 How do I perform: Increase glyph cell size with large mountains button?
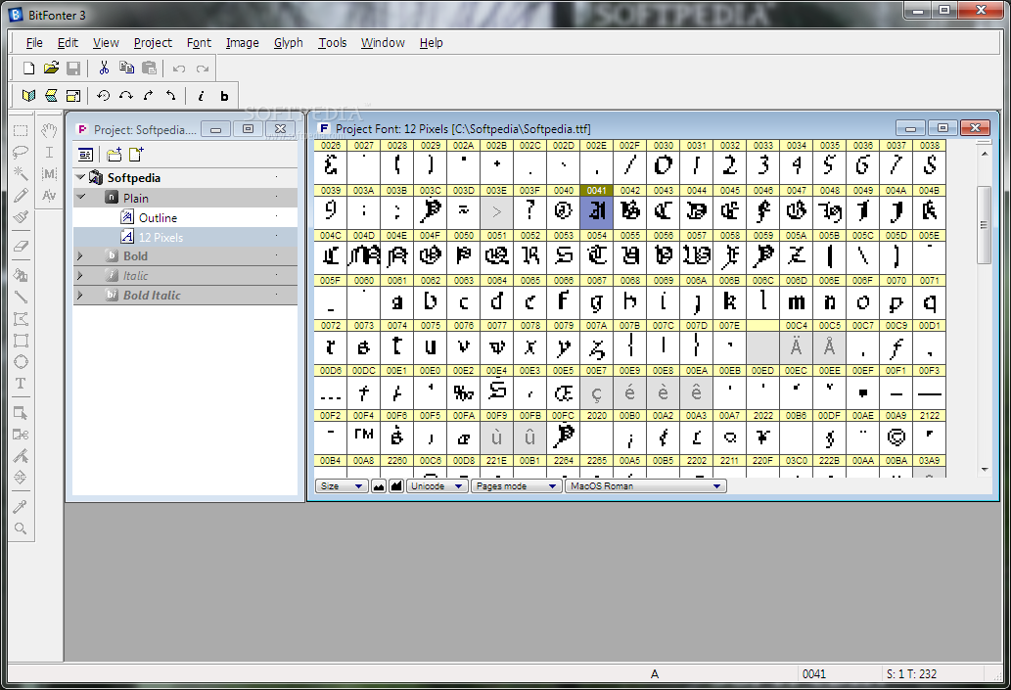(395, 486)
